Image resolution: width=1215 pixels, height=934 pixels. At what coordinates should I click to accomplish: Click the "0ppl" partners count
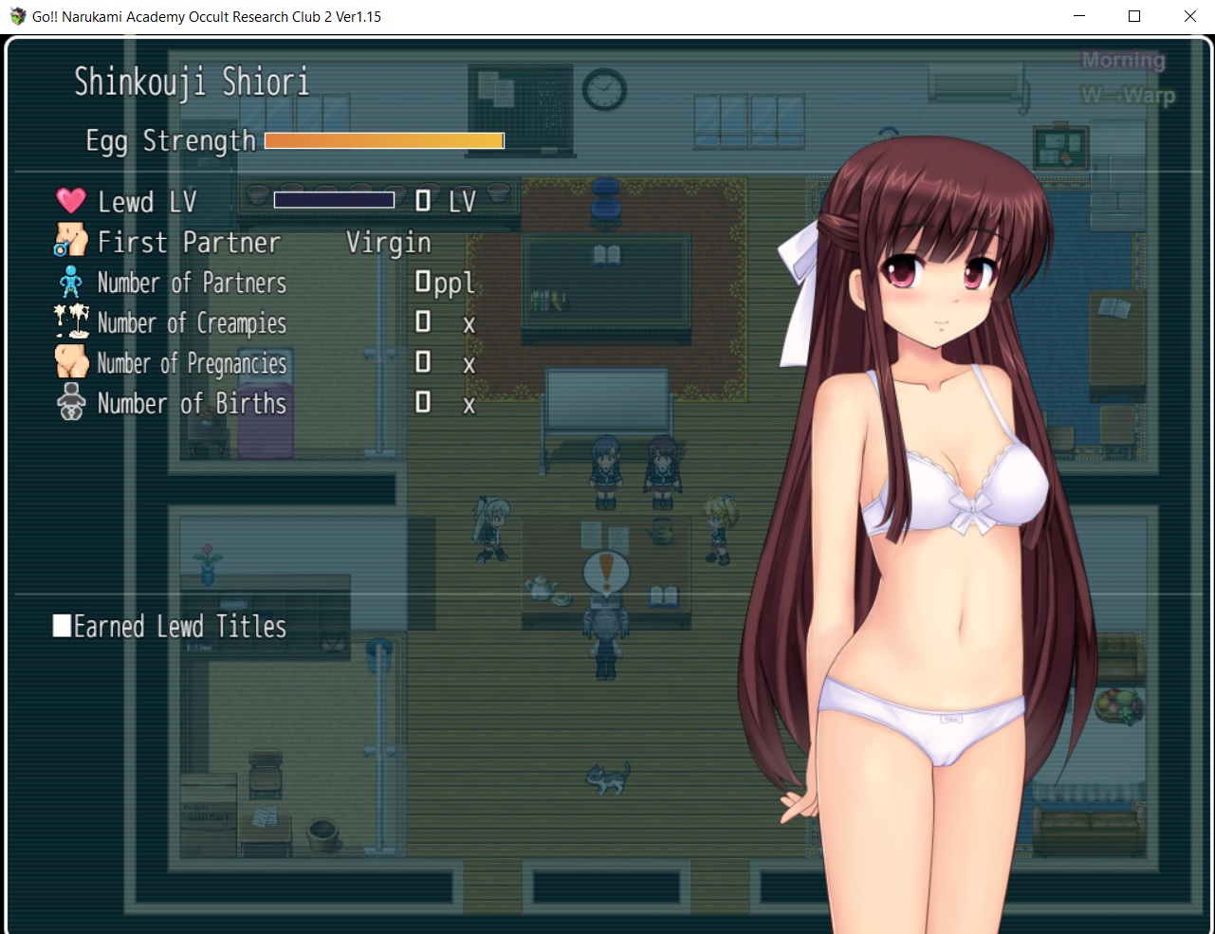445,283
